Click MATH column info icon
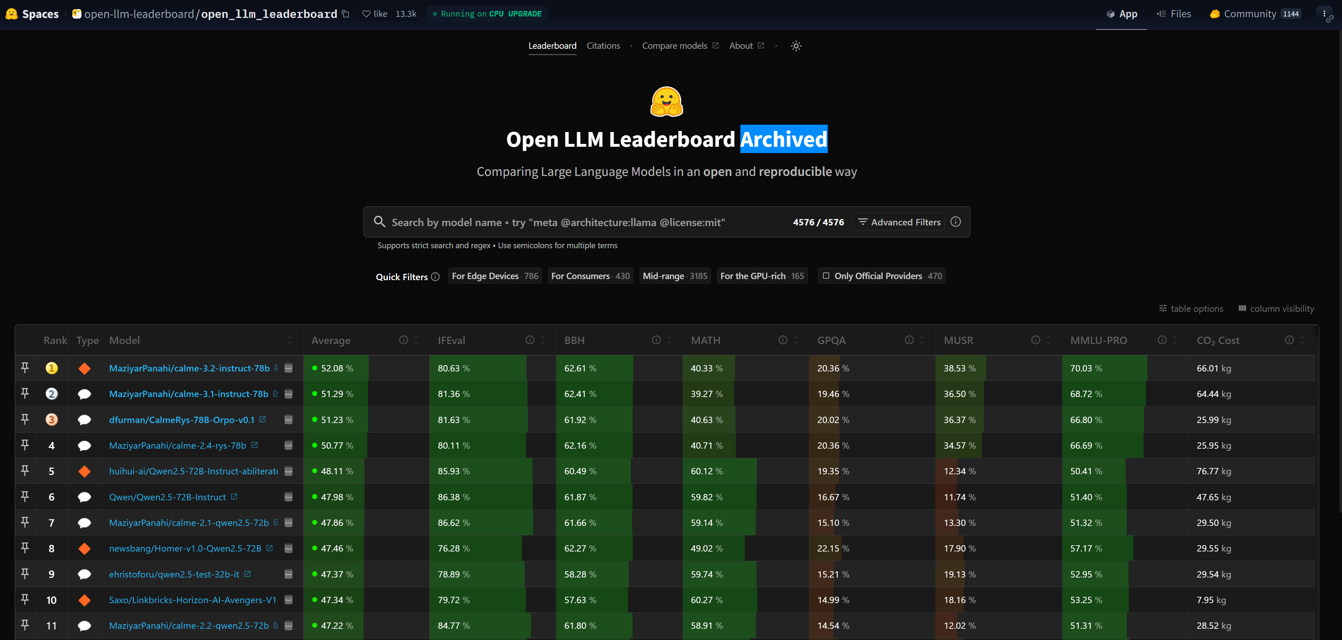Viewport: 1342px width, 640px height. coord(783,340)
